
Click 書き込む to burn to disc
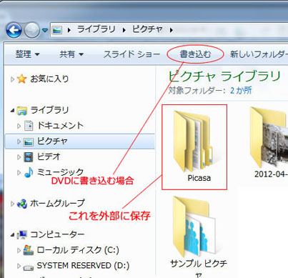pos(195,54)
